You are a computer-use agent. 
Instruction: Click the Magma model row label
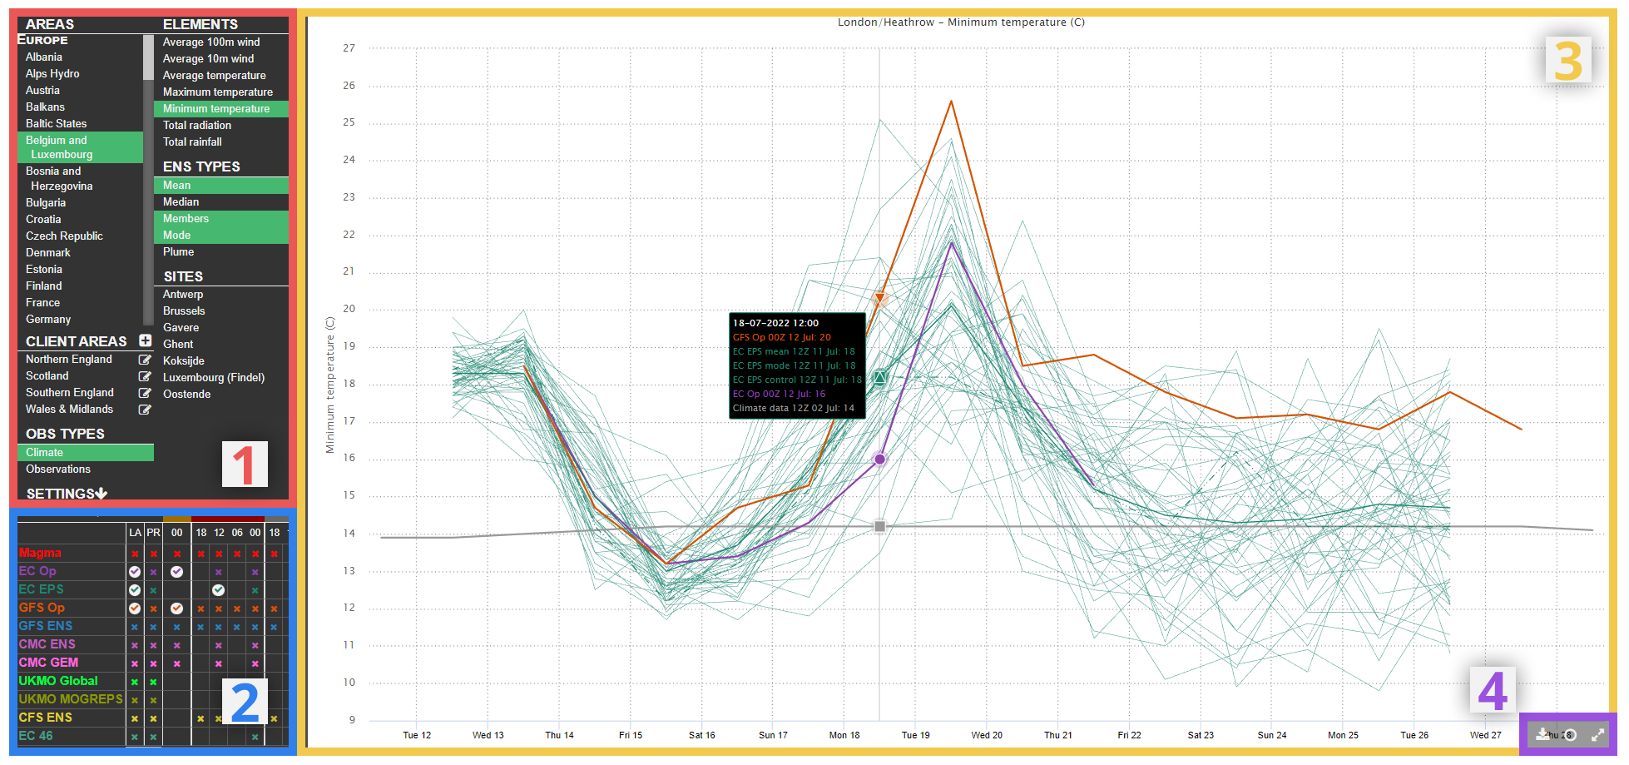point(40,553)
